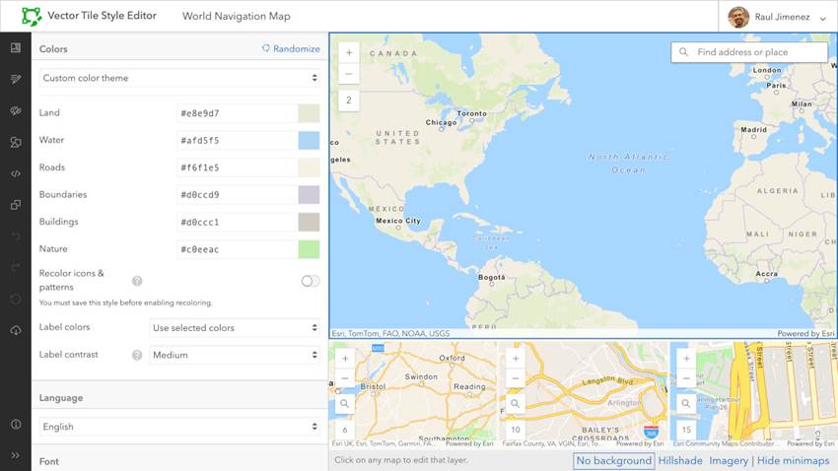Click the Oxford minimap zoom level 6
Viewport: 838px width, 471px height.
[x=345, y=430]
